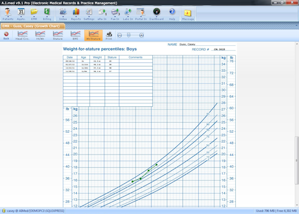
Task: Click the 'Stature' column header
Action: [112, 57]
